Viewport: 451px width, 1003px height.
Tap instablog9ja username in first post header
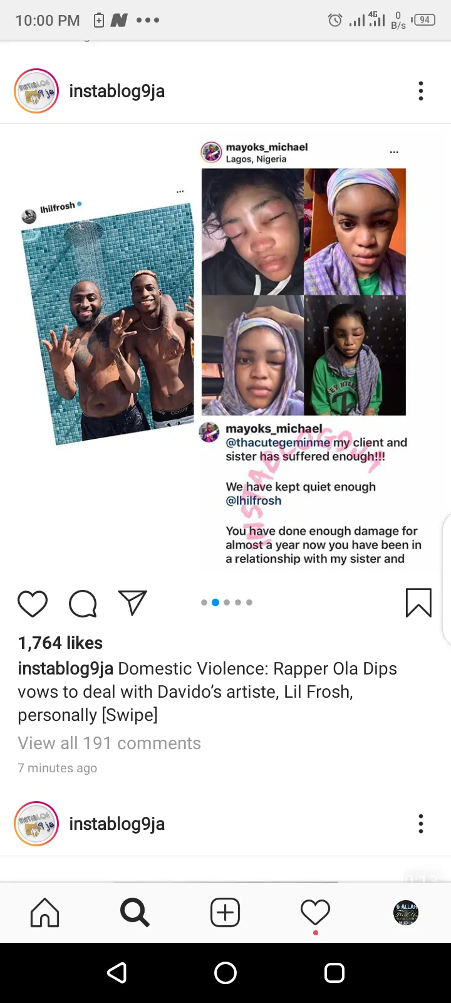point(117,91)
